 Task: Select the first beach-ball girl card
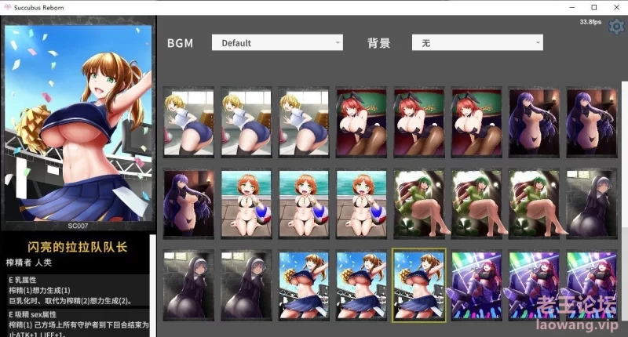pos(246,204)
